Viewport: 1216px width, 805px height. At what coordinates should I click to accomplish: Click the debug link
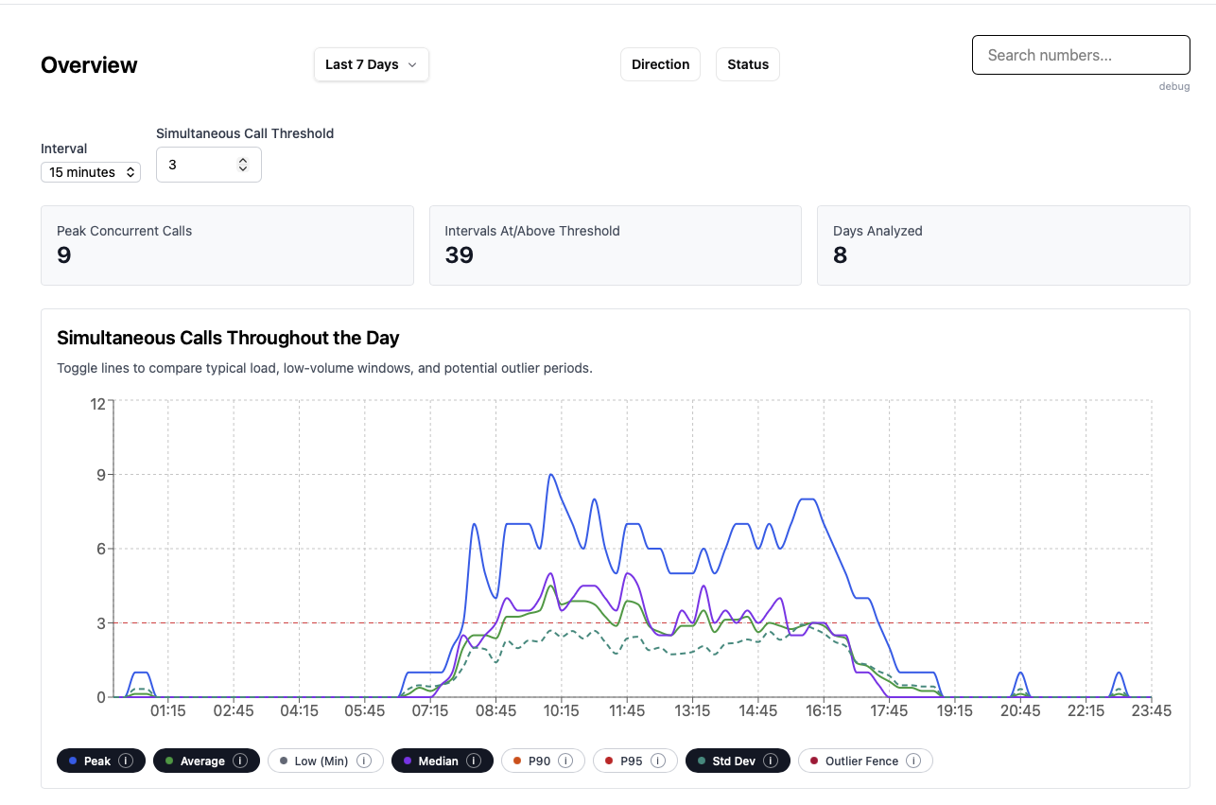pos(1173,86)
